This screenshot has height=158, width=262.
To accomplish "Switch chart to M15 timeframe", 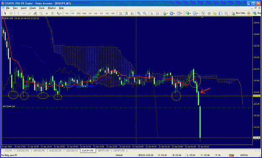I will click(78, 13).
